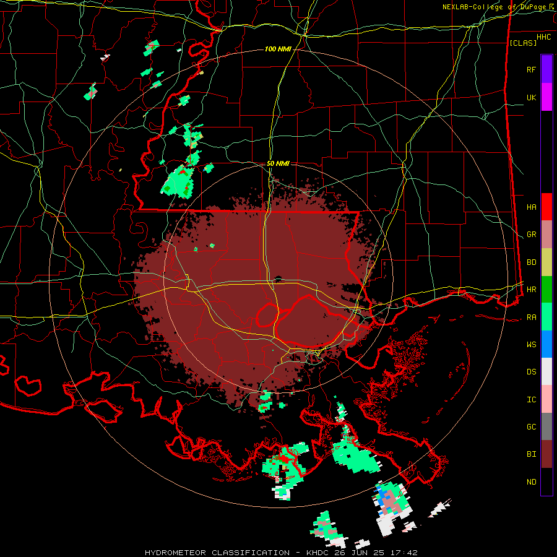The height and width of the screenshot is (557, 557).
Task: Click the DS white legend swatch
Action: point(546,371)
